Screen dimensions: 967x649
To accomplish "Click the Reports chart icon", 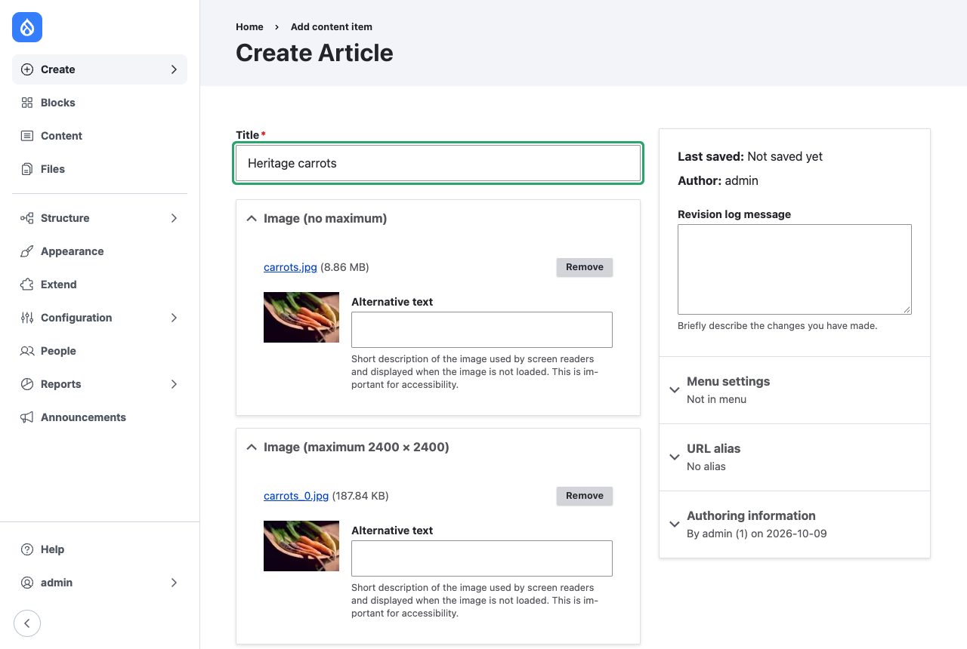I will tap(27, 384).
